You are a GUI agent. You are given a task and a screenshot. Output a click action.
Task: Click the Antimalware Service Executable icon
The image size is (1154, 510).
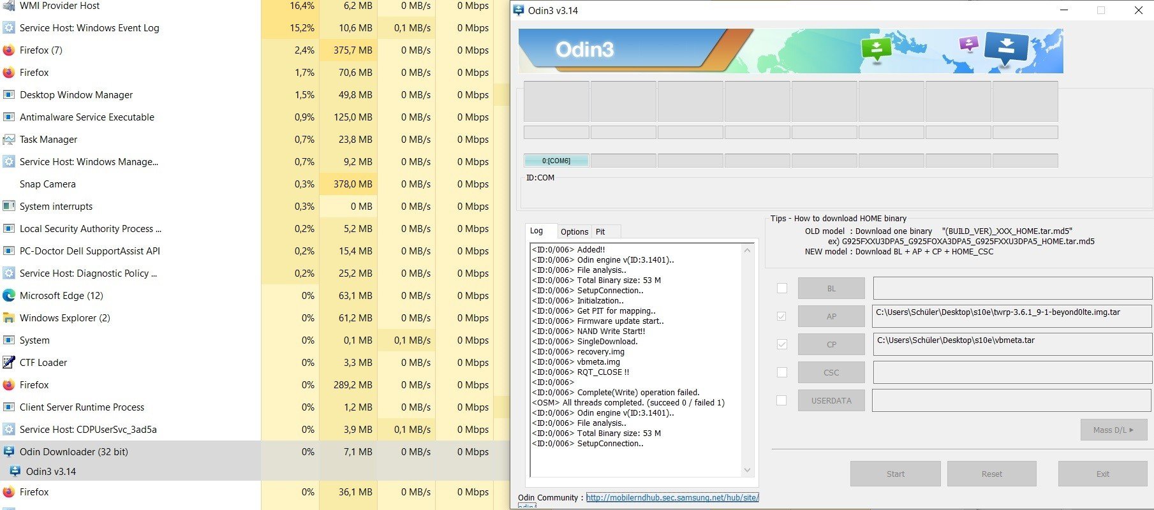9,117
